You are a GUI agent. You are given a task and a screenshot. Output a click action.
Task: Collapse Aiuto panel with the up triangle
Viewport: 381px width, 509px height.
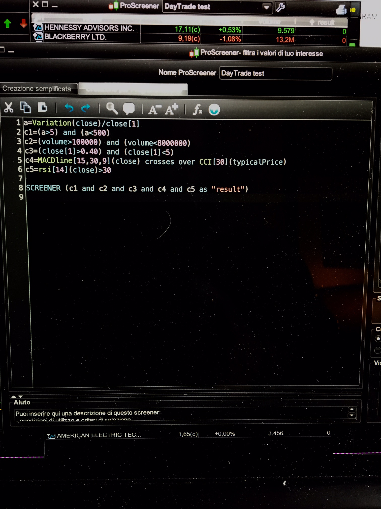(x=14, y=397)
